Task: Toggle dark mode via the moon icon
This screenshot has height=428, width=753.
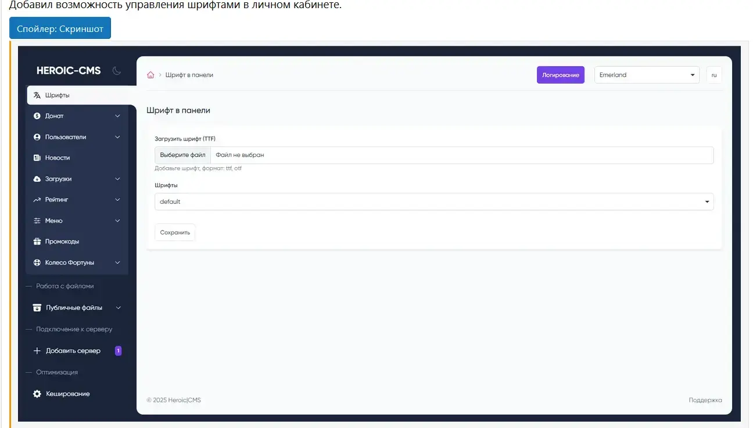Action: (116, 71)
